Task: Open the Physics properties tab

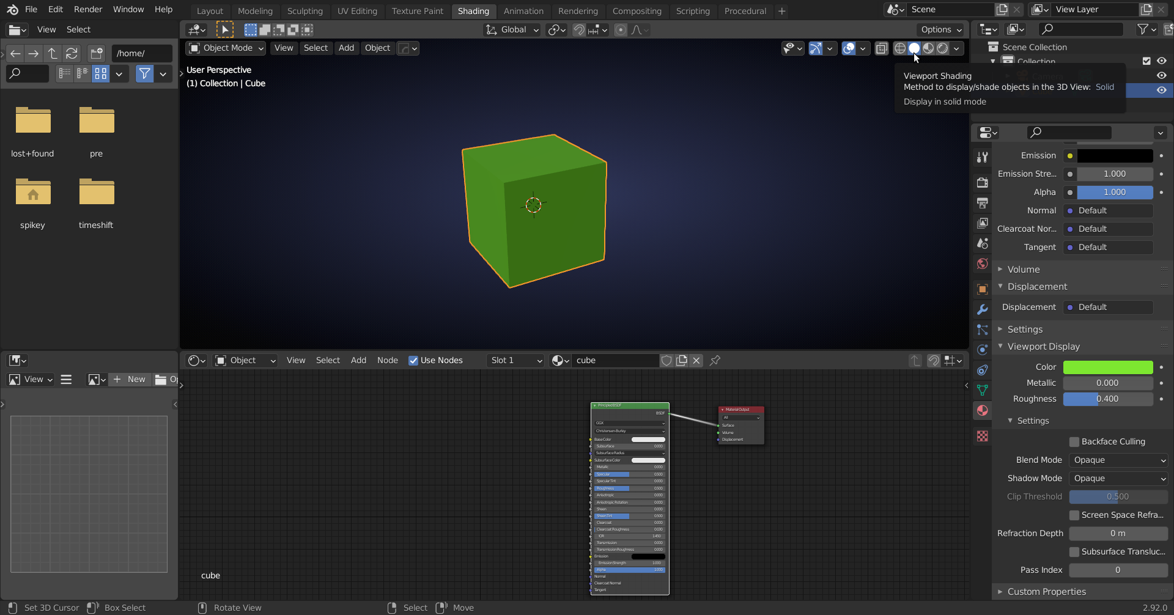Action: pyautogui.click(x=983, y=350)
